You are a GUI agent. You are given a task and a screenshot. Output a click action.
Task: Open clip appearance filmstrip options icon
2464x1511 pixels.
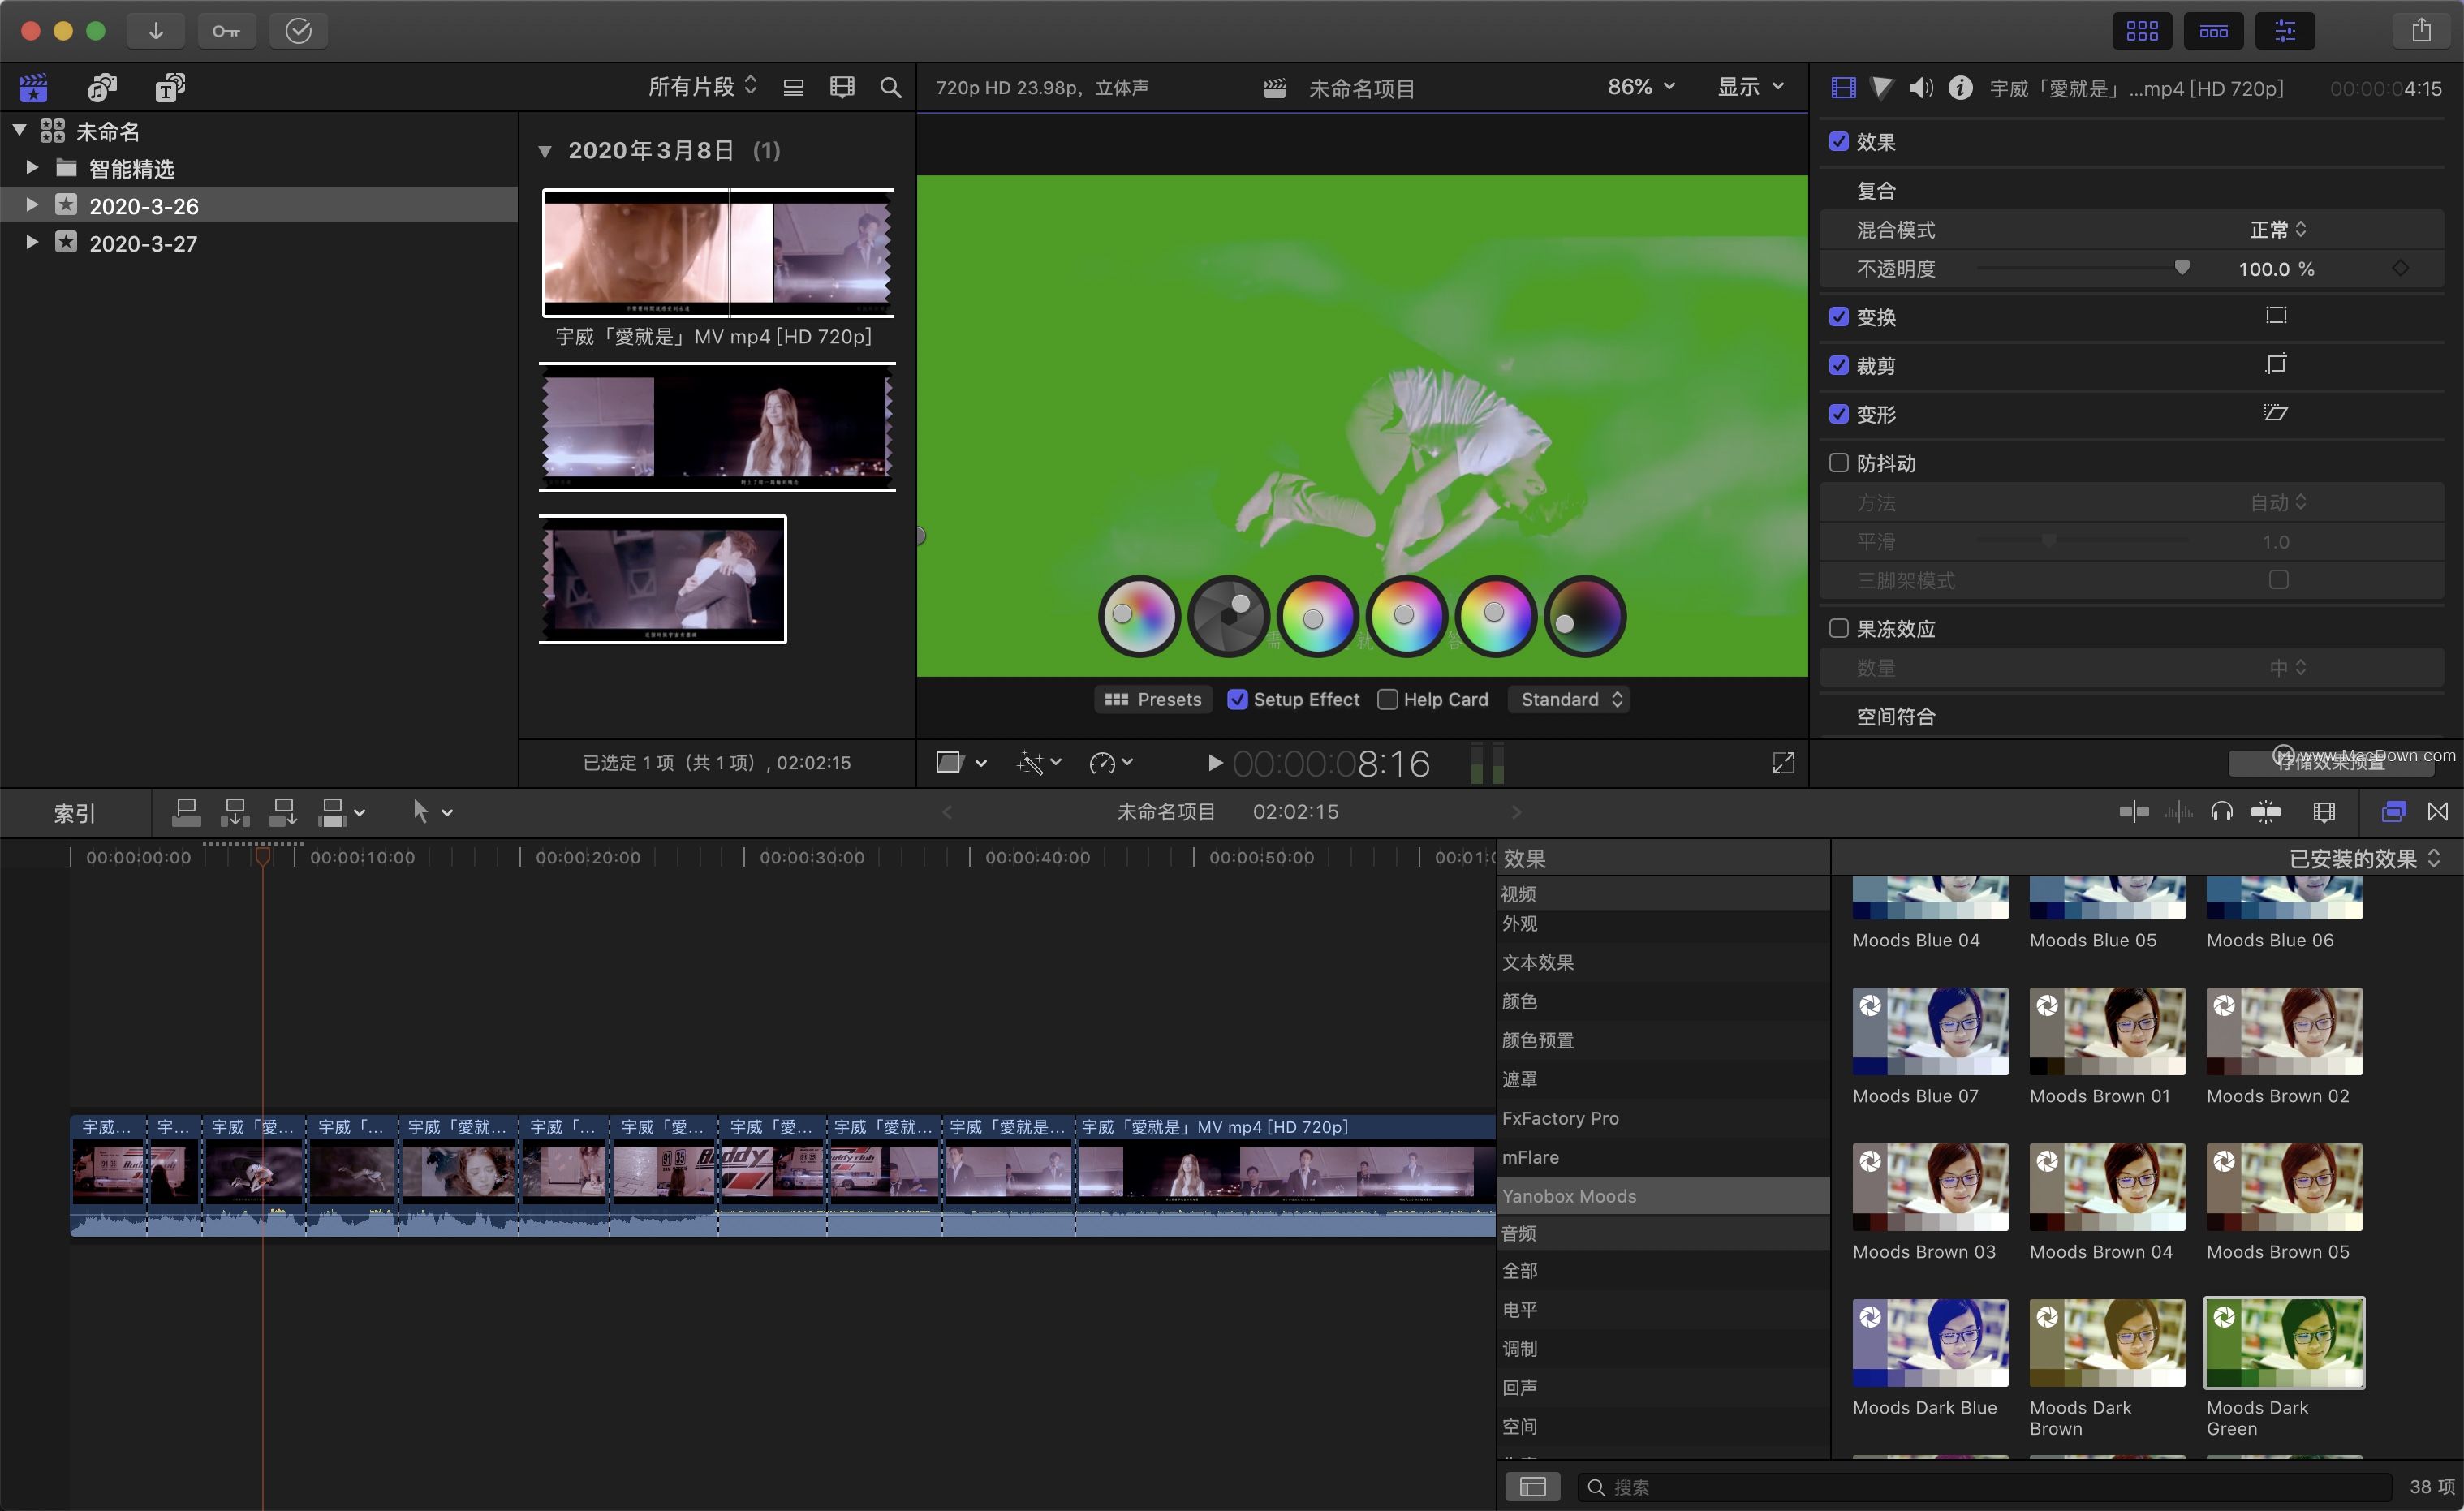pyautogui.click(x=842, y=88)
